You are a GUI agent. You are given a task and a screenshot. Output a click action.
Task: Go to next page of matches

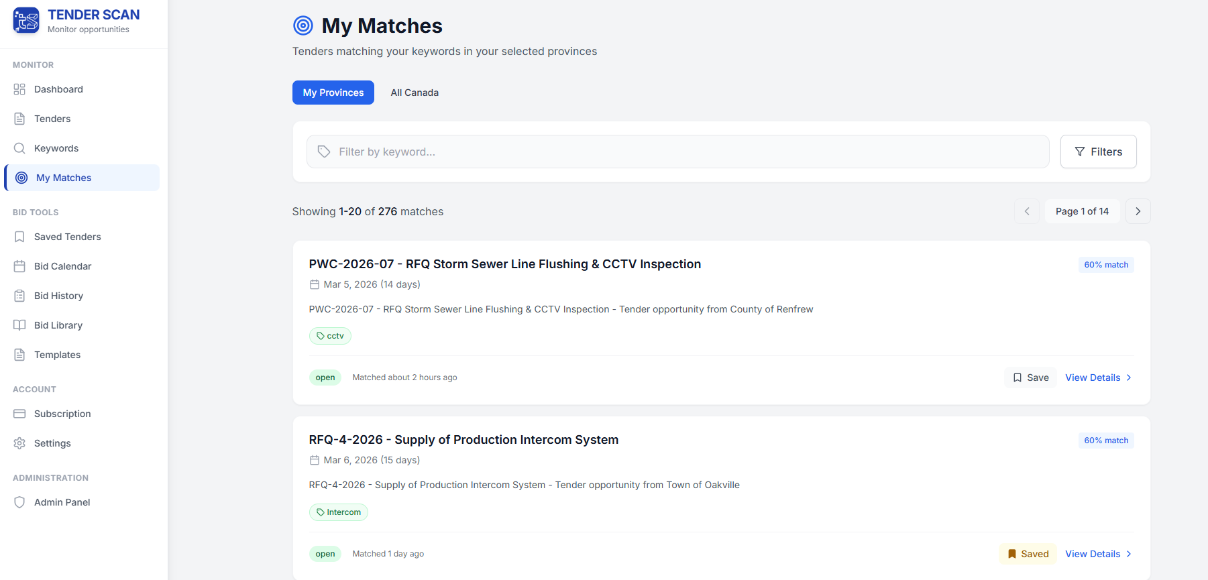[1138, 211]
